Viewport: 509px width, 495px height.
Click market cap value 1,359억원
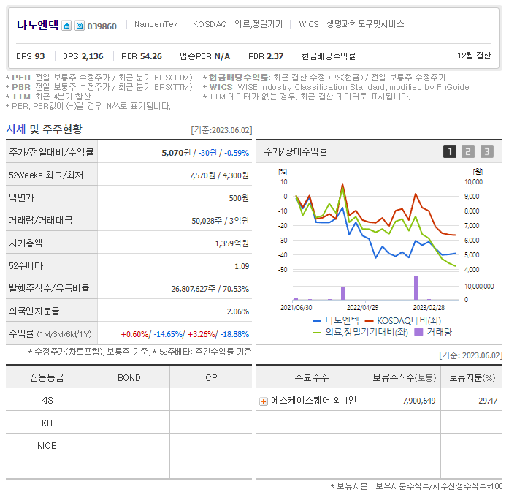tap(231, 243)
